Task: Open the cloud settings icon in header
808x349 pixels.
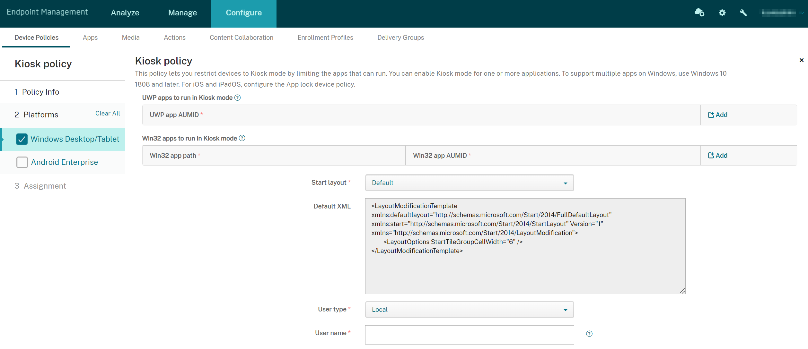Action: (699, 13)
